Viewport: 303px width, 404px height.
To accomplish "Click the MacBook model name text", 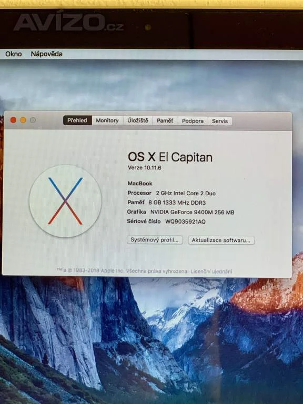I will click(140, 184).
